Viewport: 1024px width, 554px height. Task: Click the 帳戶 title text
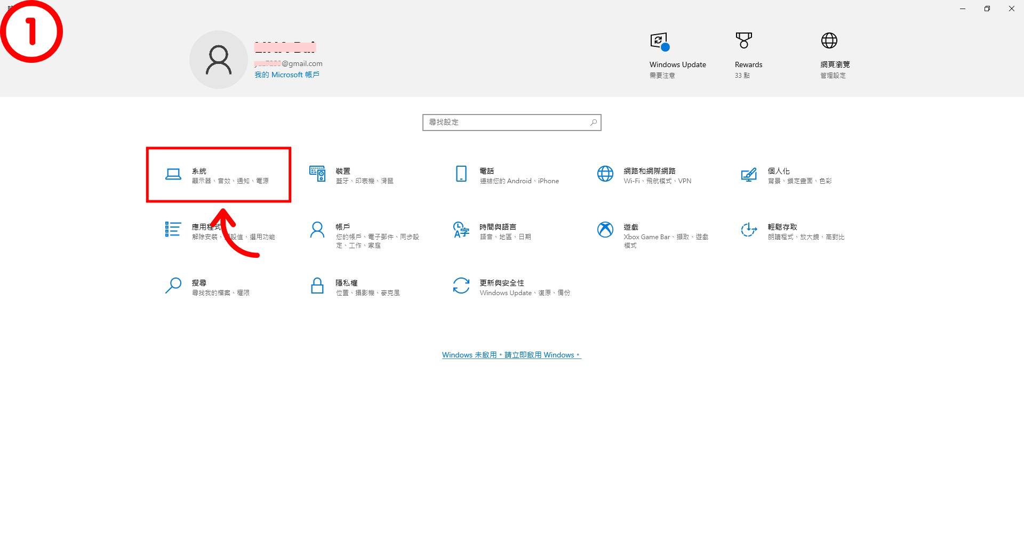[343, 227]
